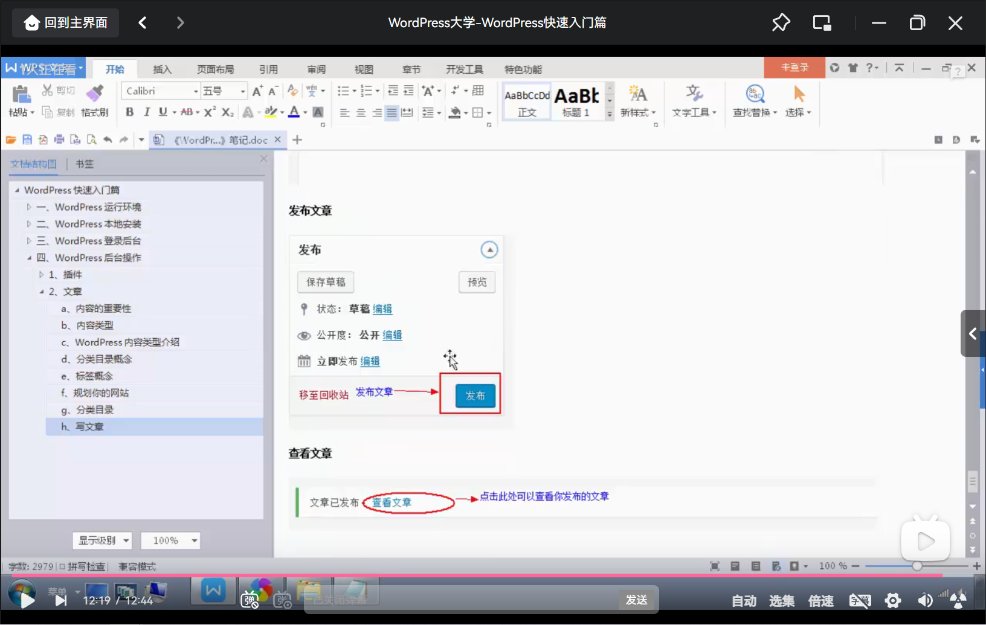The height and width of the screenshot is (625, 986).
Task: Open the 审阅 ribbon tab
Action: tap(316, 69)
